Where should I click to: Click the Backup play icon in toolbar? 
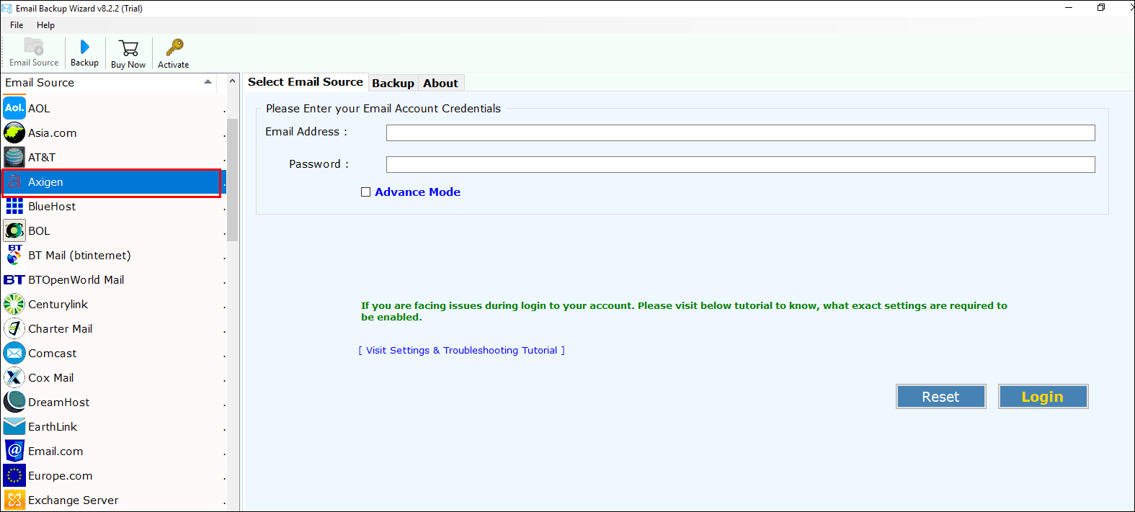point(85,47)
